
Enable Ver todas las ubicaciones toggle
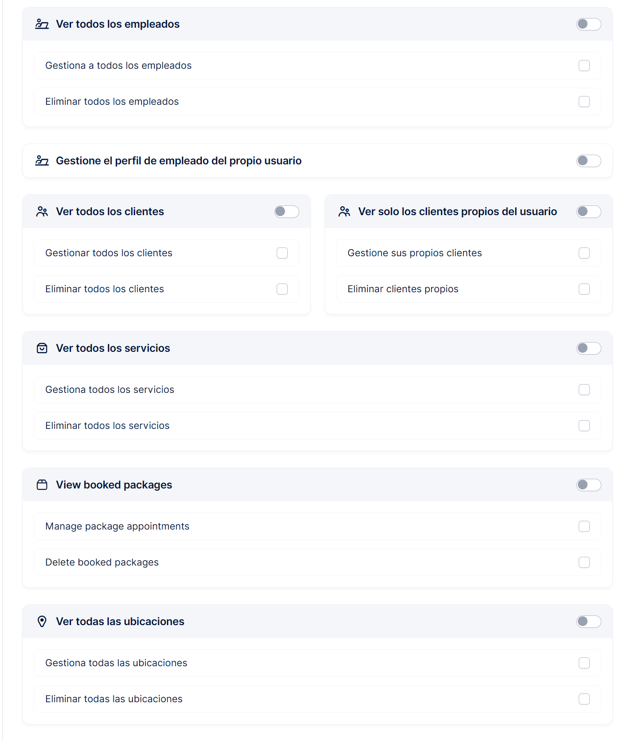(x=588, y=621)
